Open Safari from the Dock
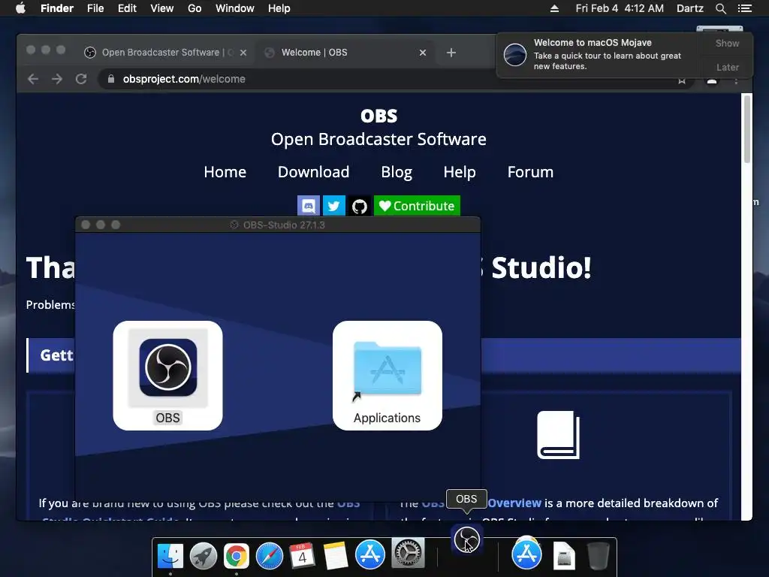Screen dimensions: 769x577 coord(270,556)
